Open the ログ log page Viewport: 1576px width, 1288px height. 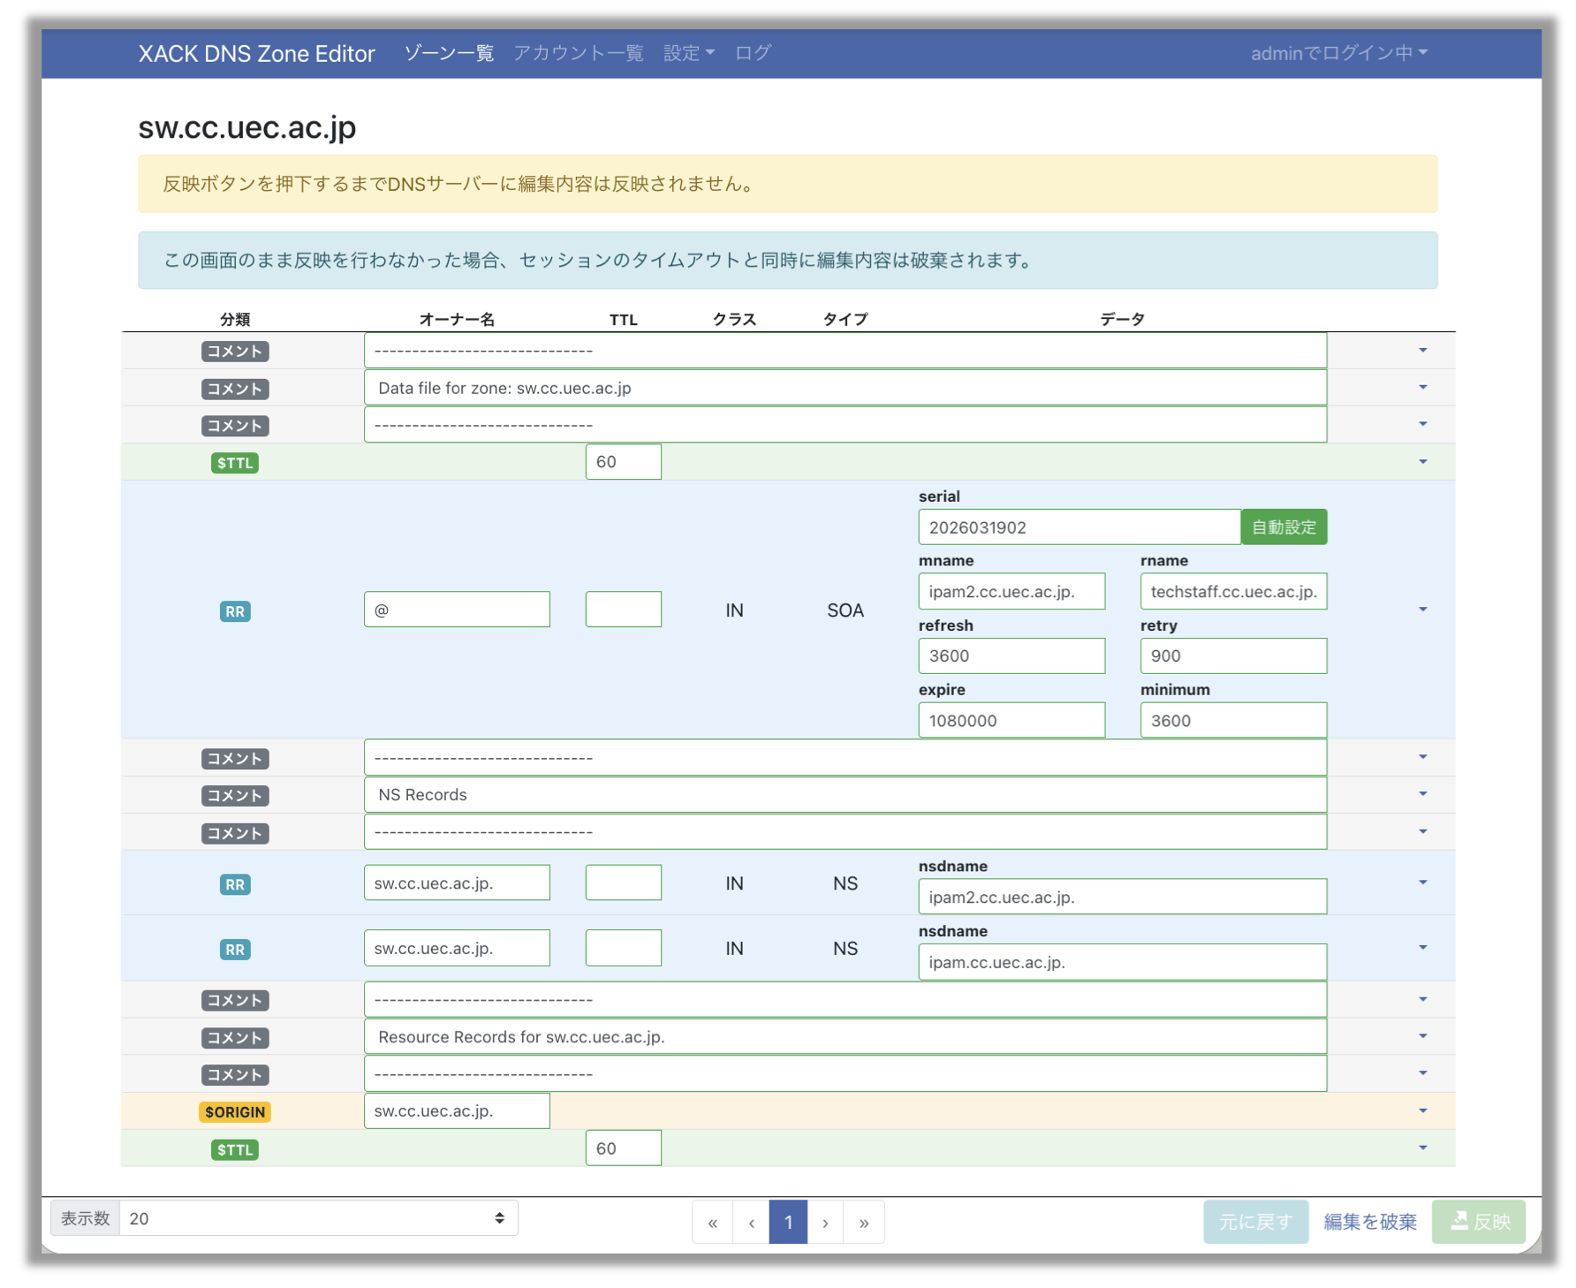[x=753, y=53]
